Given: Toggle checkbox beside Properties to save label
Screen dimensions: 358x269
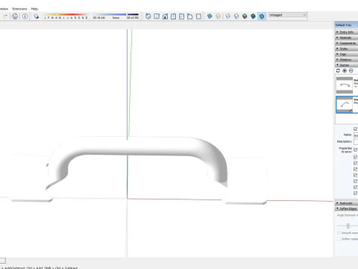Looking at the screenshot, I should click(356, 149).
